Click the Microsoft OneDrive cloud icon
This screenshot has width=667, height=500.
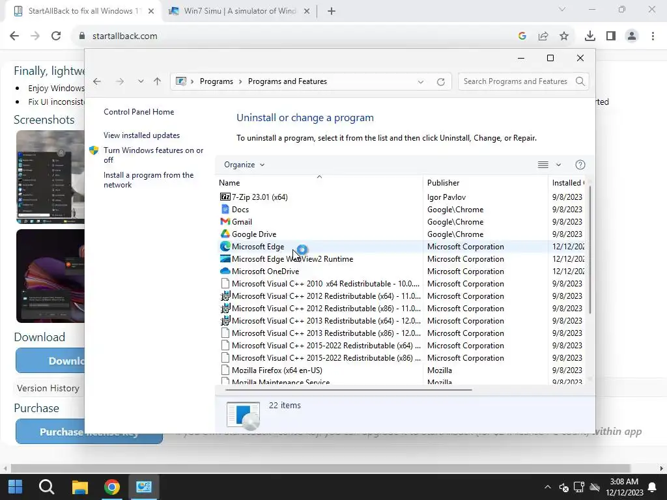pos(225,271)
